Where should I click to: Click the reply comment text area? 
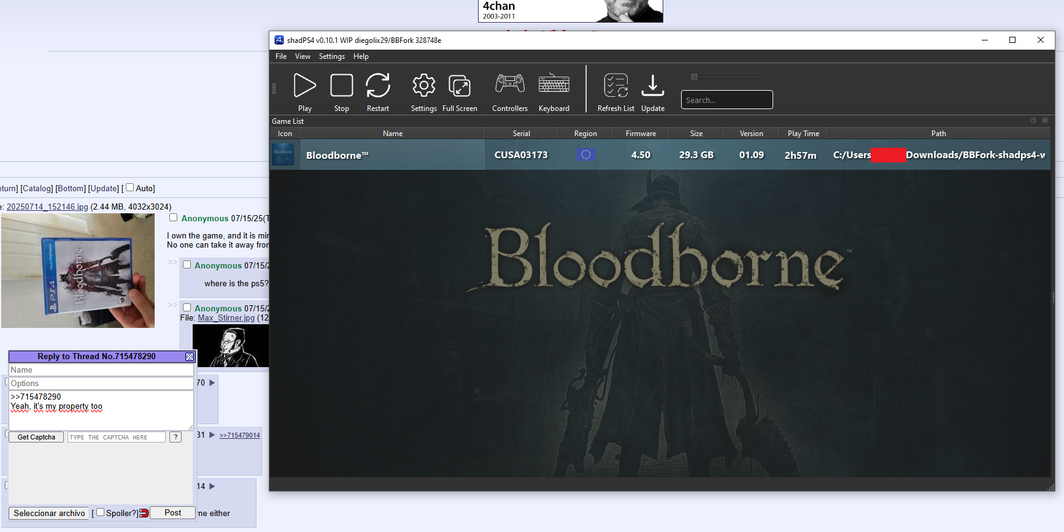pos(101,411)
